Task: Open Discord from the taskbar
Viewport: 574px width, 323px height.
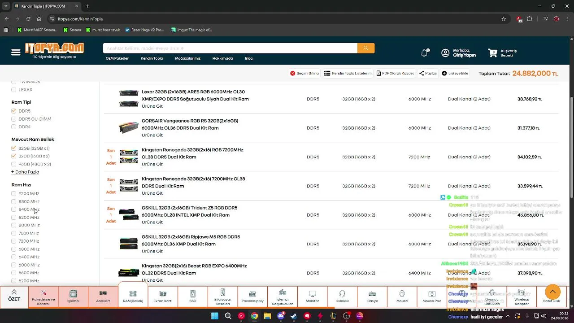Action: [281, 316]
